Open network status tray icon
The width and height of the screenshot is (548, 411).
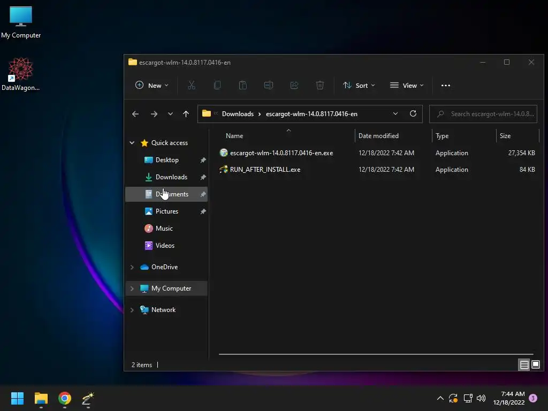coord(468,398)
